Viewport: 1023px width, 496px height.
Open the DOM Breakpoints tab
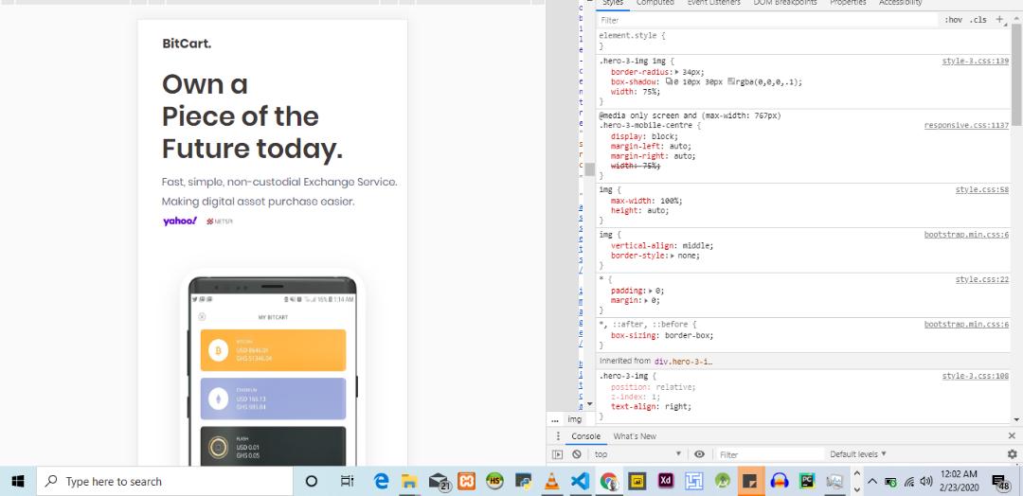coord(785,3)
